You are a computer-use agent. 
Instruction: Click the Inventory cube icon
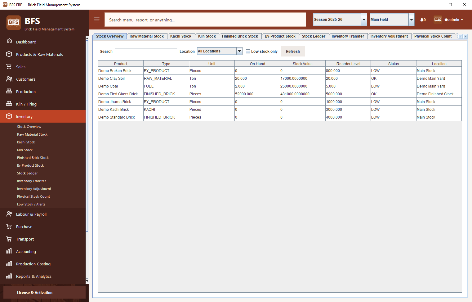point(9,116)
